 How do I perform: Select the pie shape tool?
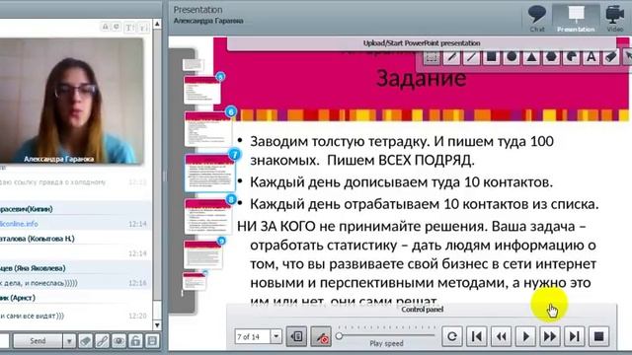571,57
